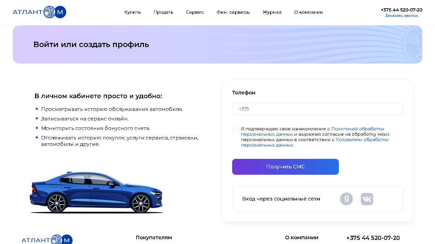Open the Купить menu
The width and height of the screenshot is (435, 244).
coord(132,12)
